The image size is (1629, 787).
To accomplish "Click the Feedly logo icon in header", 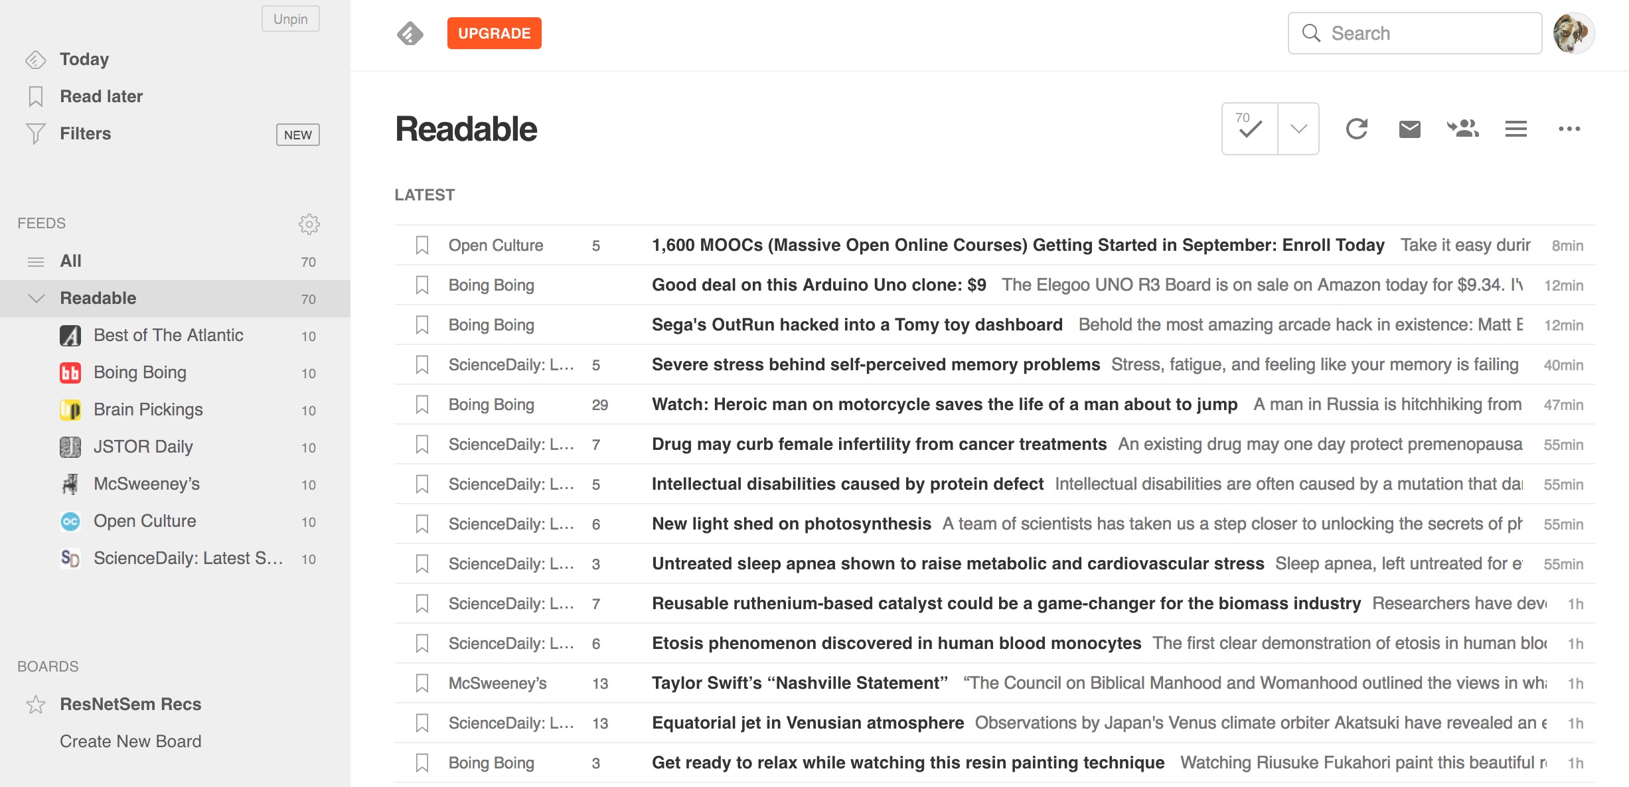I will [410, 33].
